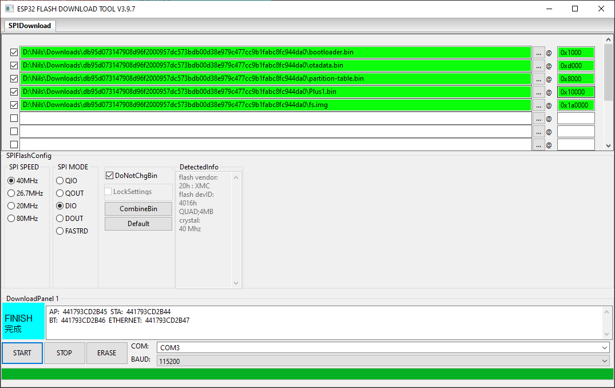This screenshot has width=615, height=388.
Task: Click the fs.img file path field
Action: (276, 105)
